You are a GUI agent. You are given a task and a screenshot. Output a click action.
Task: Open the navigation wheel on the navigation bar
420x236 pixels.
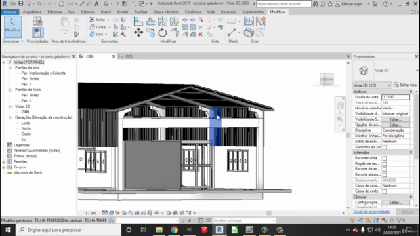pos(340,106)
